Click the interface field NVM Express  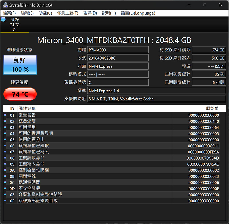pos(118,66)
